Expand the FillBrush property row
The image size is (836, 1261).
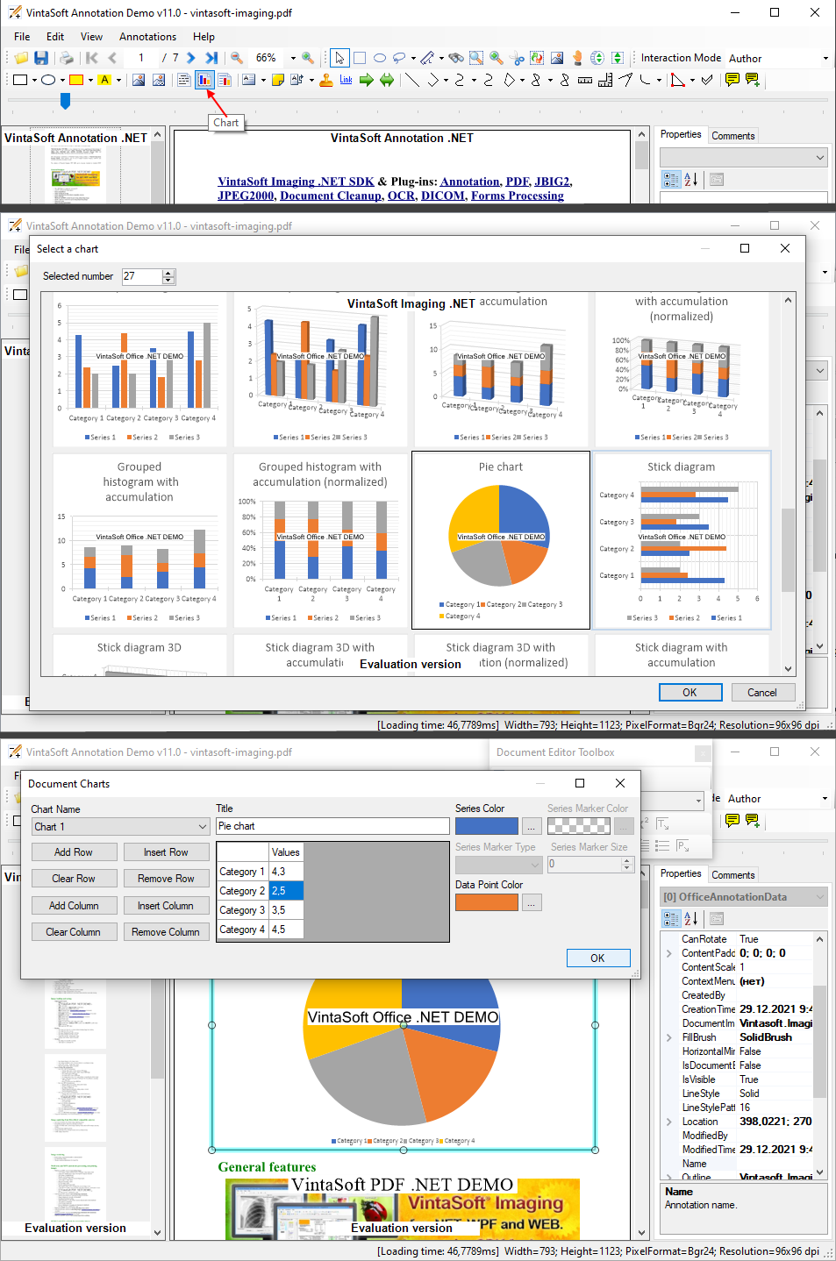[x=669, y=1037]
